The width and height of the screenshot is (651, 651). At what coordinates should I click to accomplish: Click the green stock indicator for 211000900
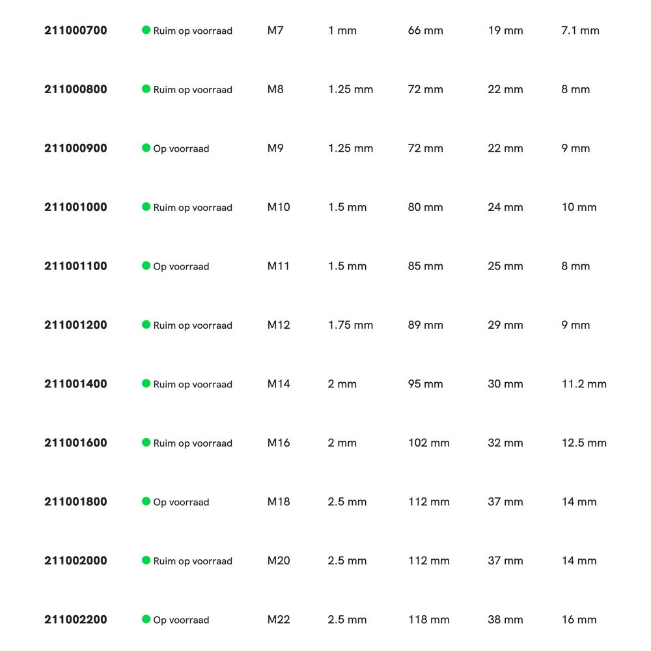click(x=146, y=148)
